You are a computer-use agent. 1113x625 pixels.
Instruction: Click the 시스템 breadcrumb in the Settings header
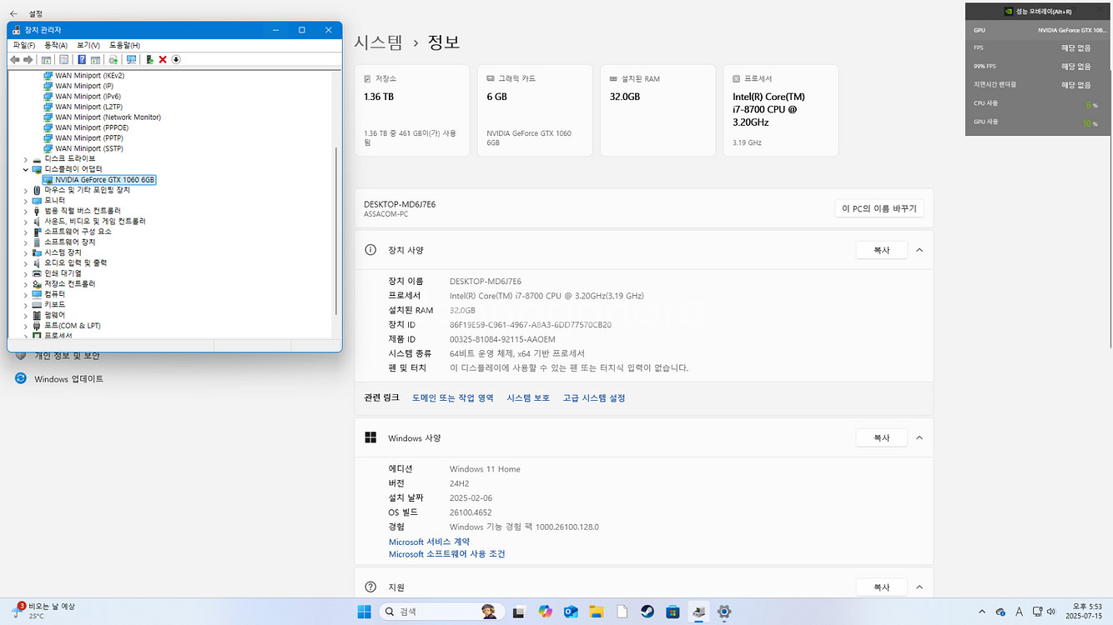[378, 42]
